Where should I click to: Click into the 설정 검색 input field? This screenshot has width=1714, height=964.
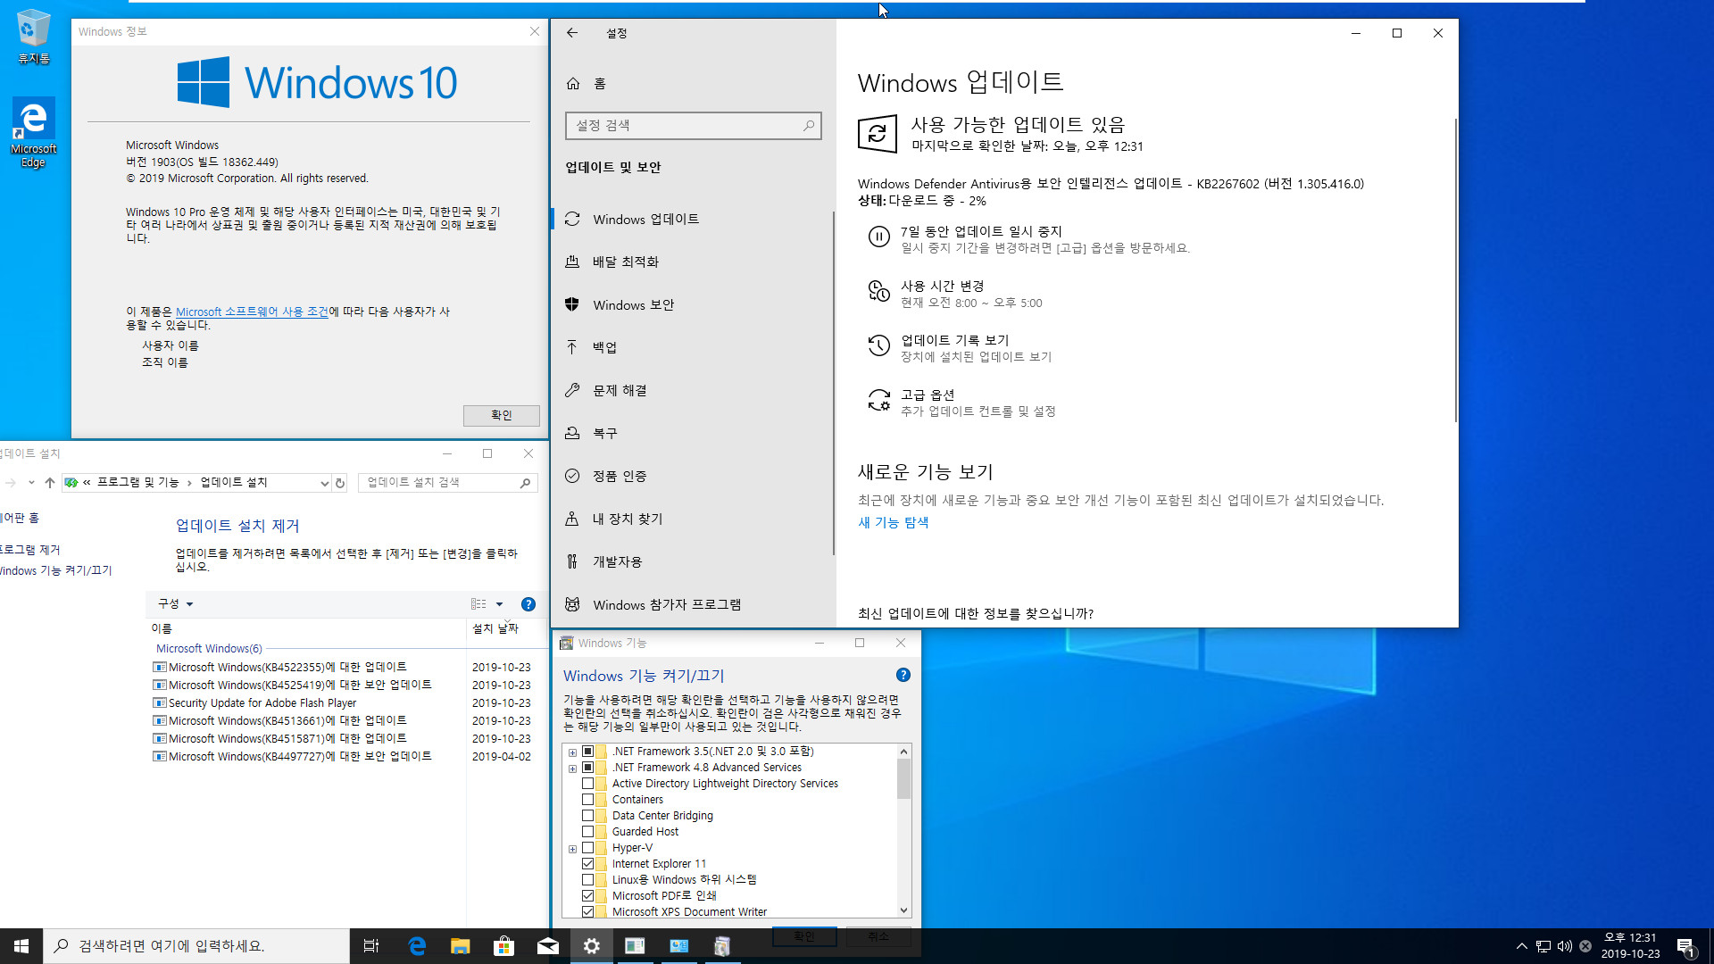683,126
